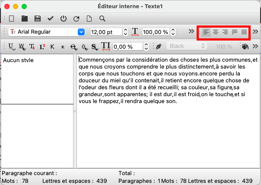Image resolution: width=261 pixels, height=185 pixels.
Task: Decrease the 100,00 % scaling value
Action: [x=173, y=34]
